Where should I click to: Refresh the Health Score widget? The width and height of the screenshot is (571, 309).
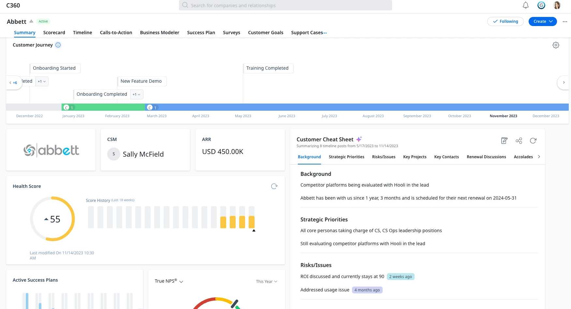[x=274, y=186]
